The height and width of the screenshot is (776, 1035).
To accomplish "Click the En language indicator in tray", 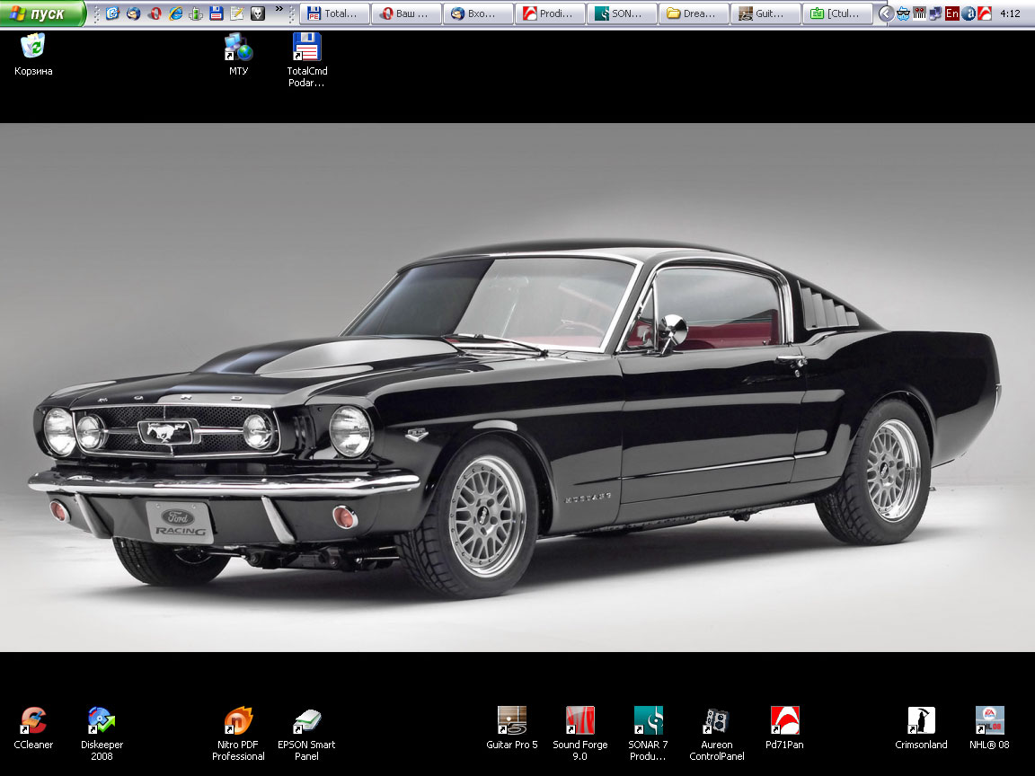I will click(x=952, y=13).
